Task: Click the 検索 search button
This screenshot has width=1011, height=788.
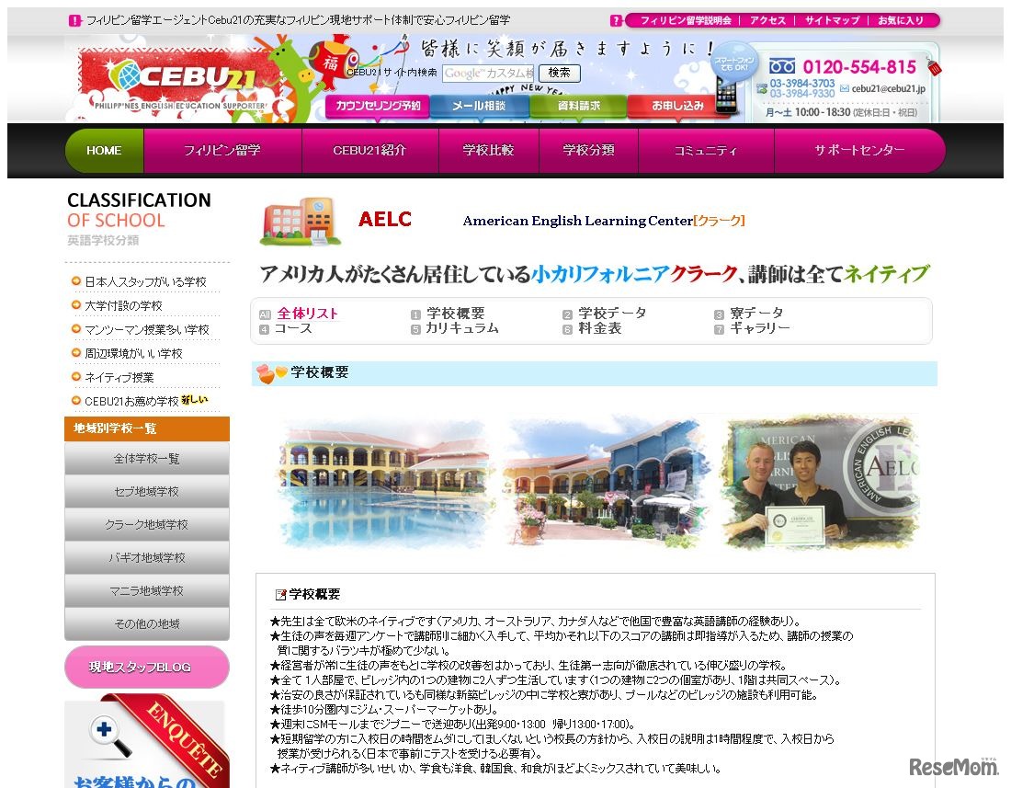Action: [x=559, y=73]
